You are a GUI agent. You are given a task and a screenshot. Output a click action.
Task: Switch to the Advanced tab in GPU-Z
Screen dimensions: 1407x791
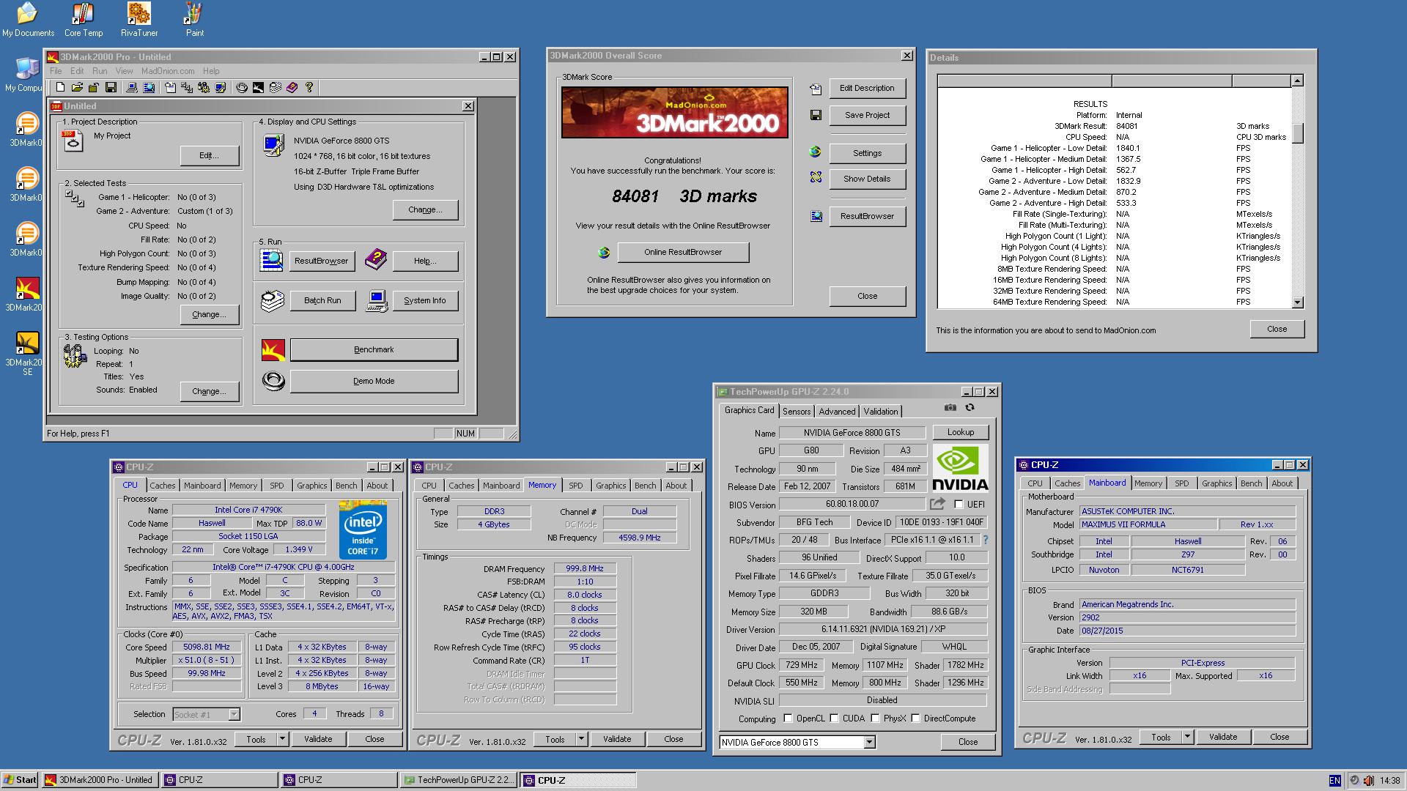click(x=837, y=412)
